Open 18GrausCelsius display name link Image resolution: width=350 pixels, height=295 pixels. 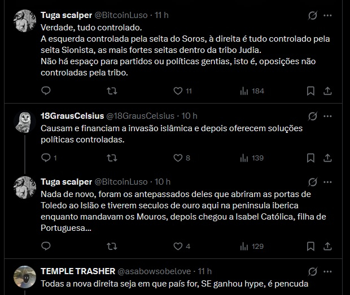72,116
